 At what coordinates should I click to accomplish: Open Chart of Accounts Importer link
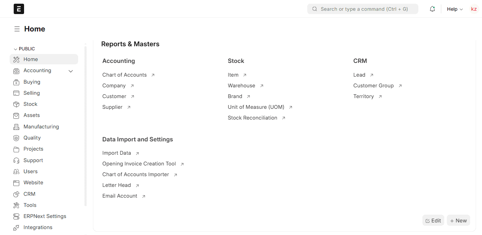pos(136,174)
